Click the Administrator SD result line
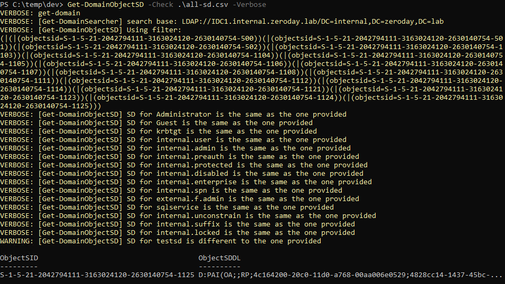The image size is (505, 284). (x=173, y=115)
